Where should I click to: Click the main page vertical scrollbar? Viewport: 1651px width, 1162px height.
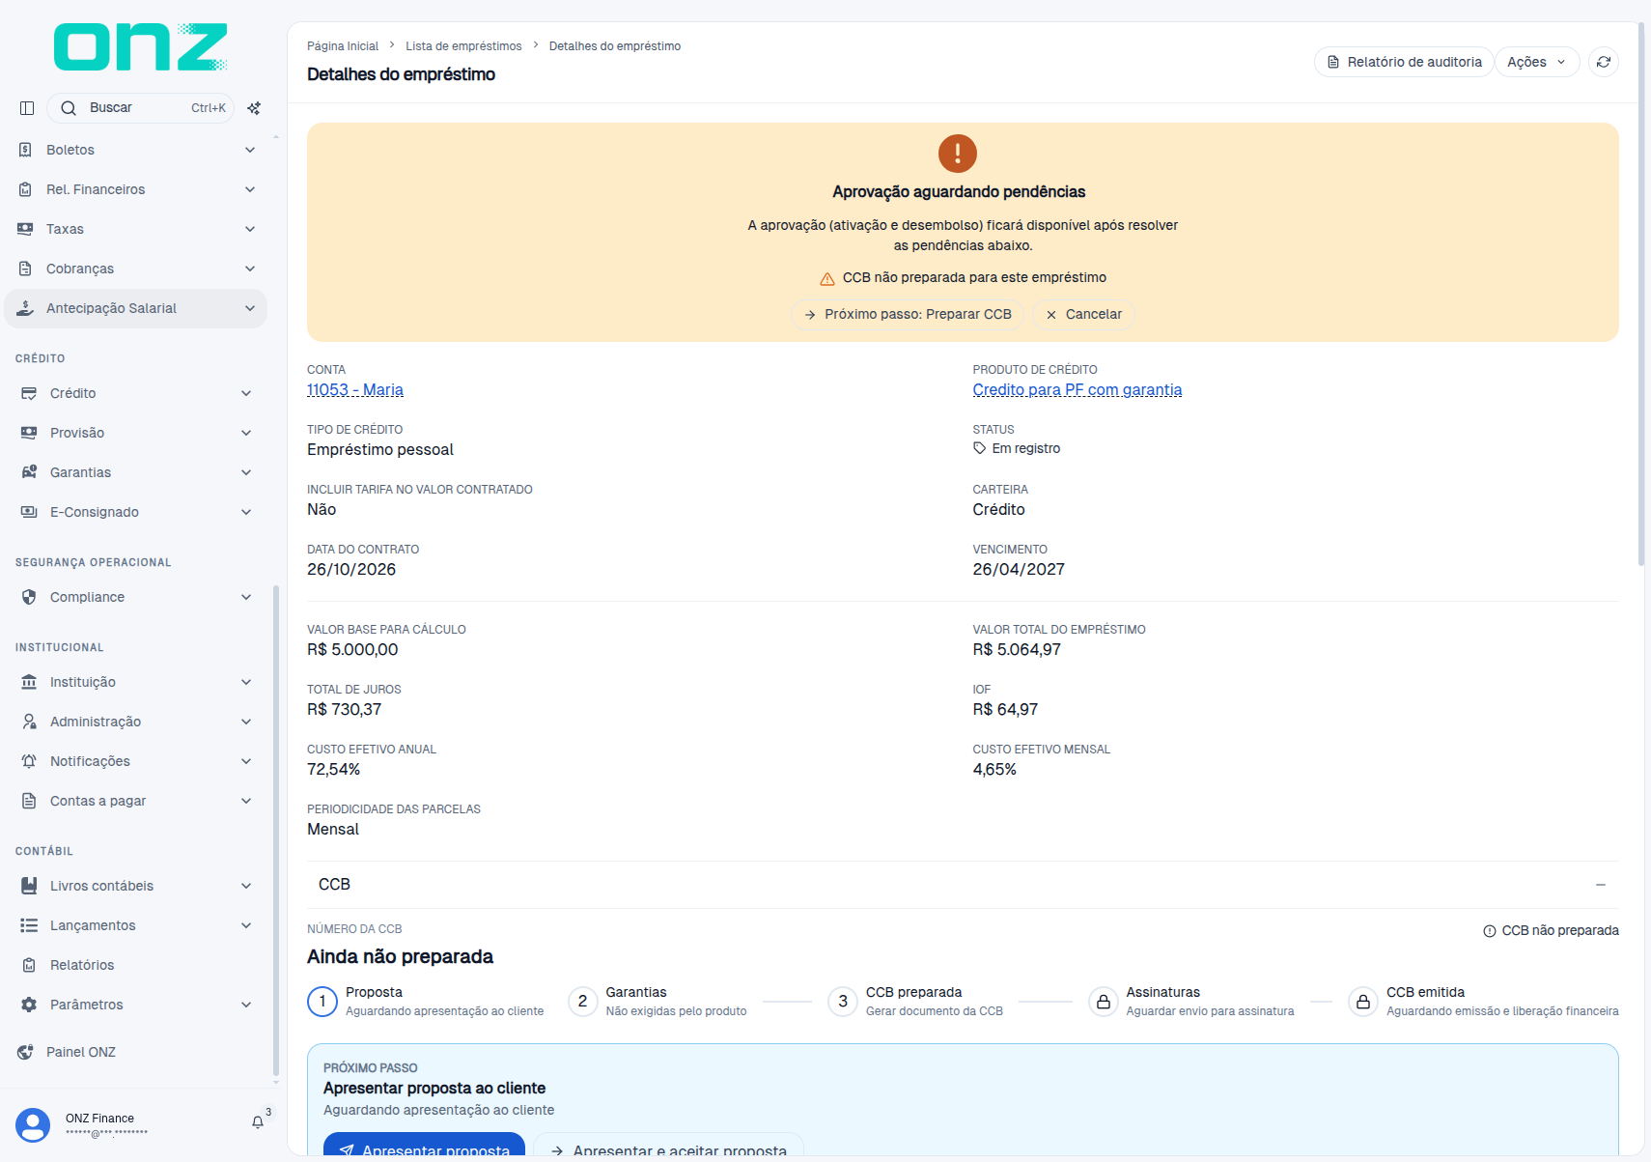[x=1641, y=295]
